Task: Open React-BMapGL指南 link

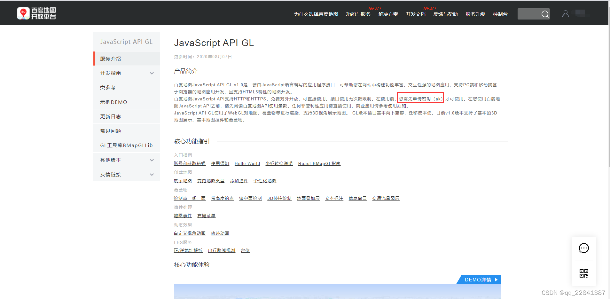Action: tap(319, 163)
